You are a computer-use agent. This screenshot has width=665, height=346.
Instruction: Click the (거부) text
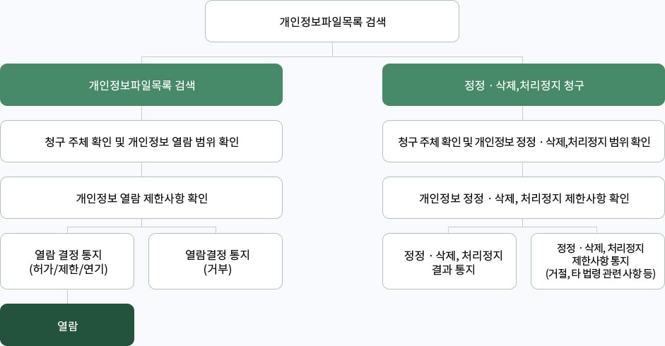click(217, 269)
